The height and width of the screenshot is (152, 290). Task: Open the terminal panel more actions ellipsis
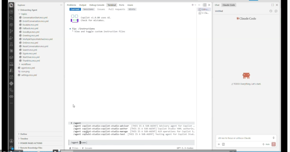pyautogui.click(x=199, y=5)
